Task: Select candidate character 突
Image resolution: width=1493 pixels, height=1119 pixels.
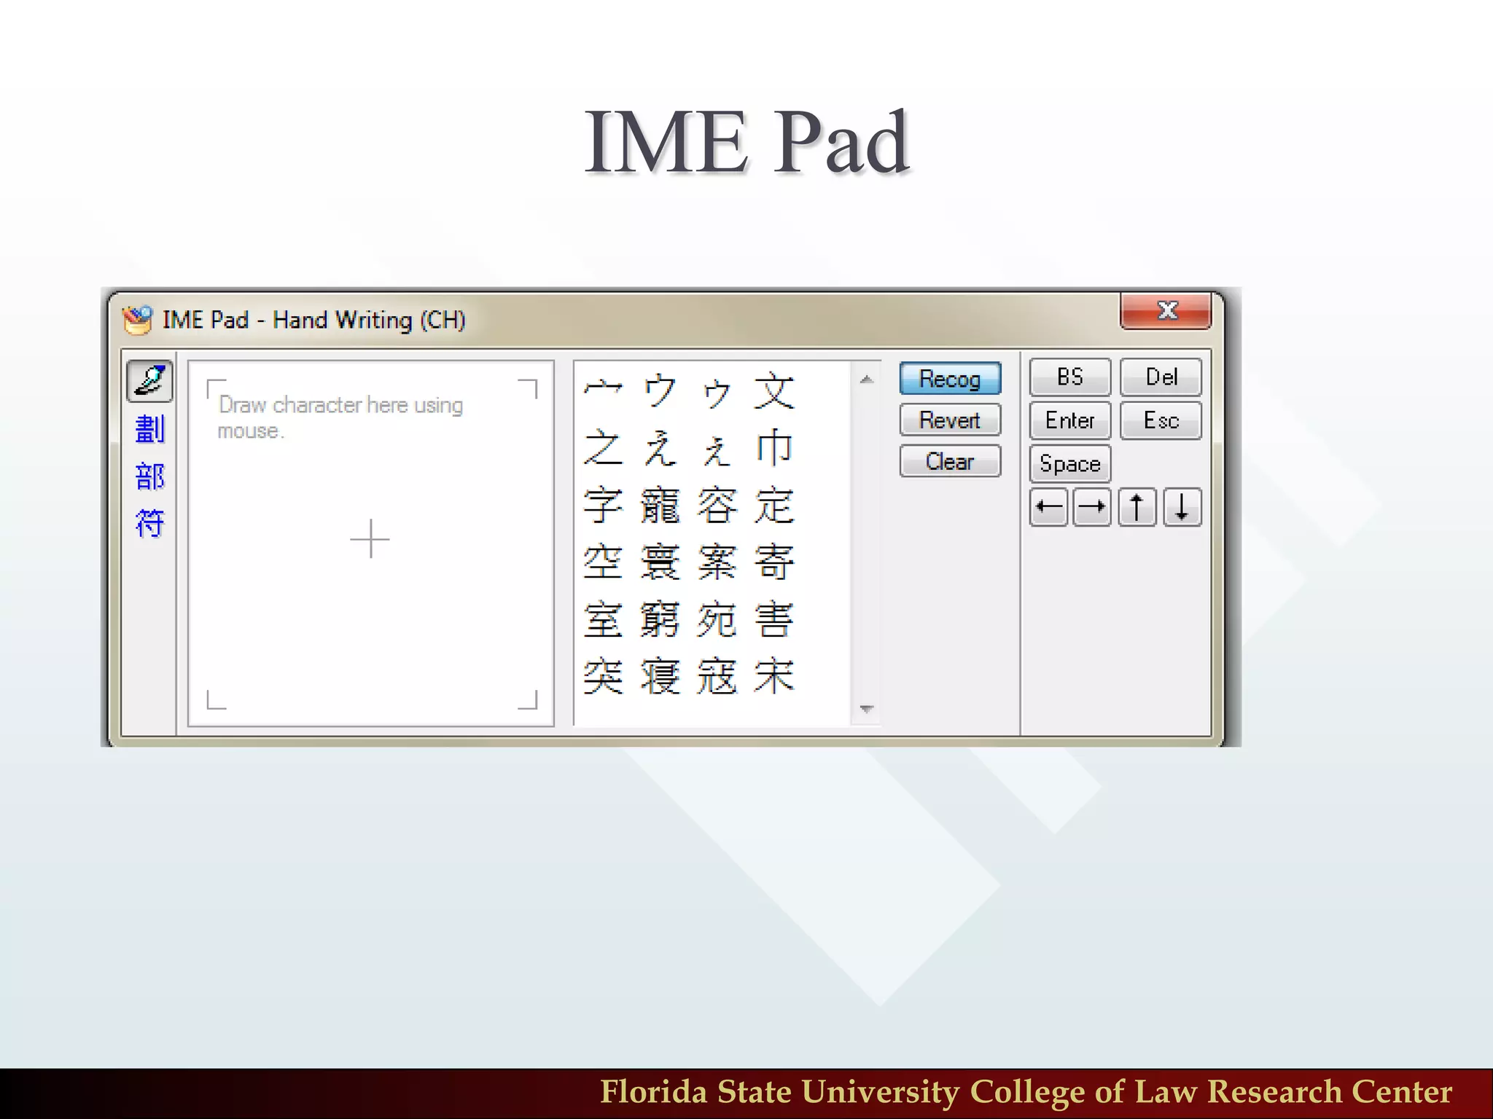Action: coord(604,676)
